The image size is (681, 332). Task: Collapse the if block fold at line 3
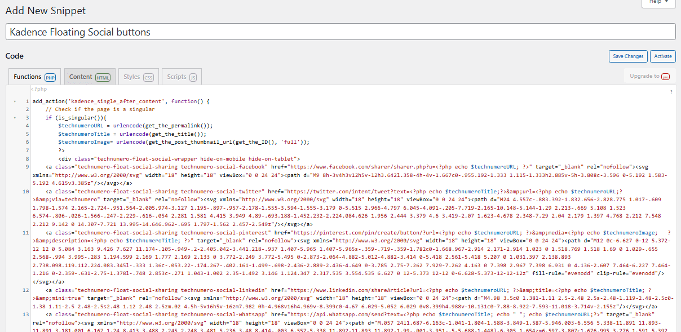[x=15, y=117]
